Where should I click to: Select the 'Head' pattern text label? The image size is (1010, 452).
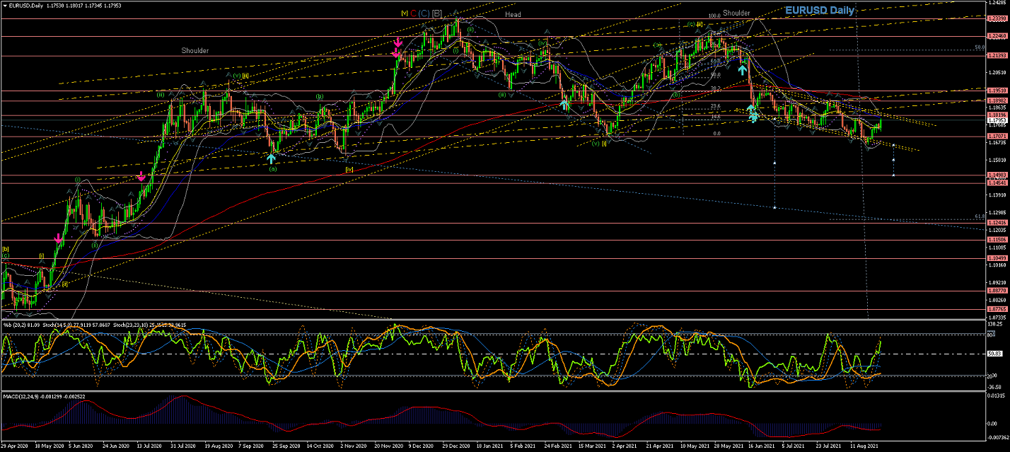point(513,14)
